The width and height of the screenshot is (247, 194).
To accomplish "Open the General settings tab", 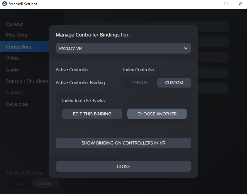I will point(15,24).
